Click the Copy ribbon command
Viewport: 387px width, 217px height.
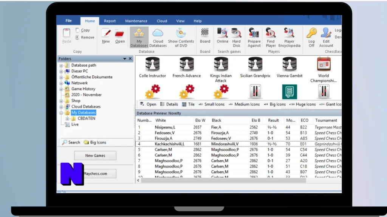[x=83, y=30]
